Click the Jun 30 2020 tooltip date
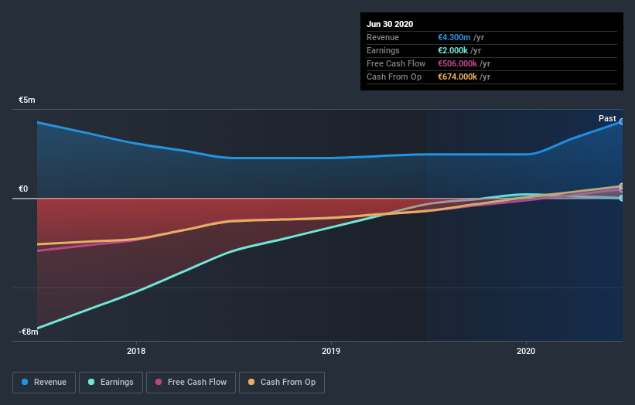This screenshot has width=635, height=405. pos(390,24)
